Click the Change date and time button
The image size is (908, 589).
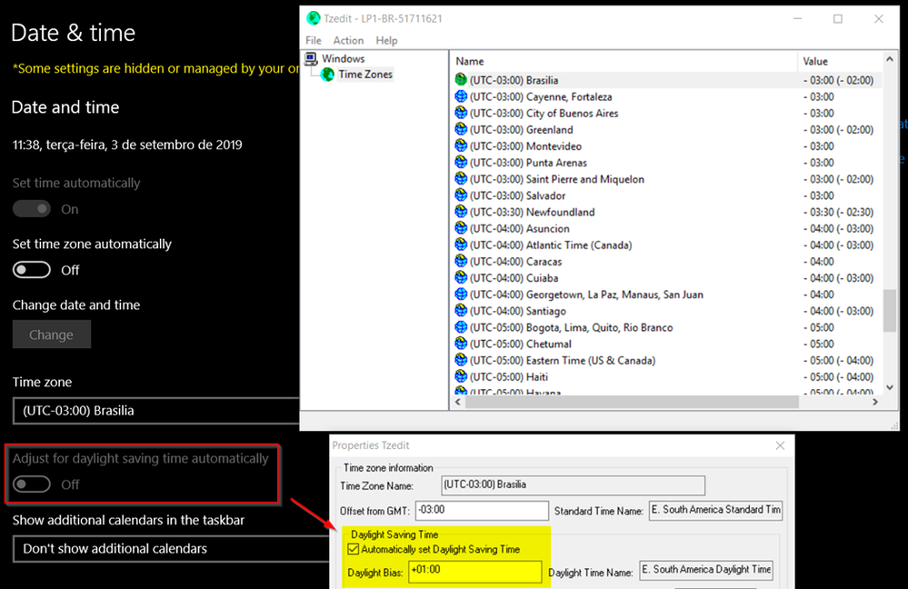click(x=52, y=334)
